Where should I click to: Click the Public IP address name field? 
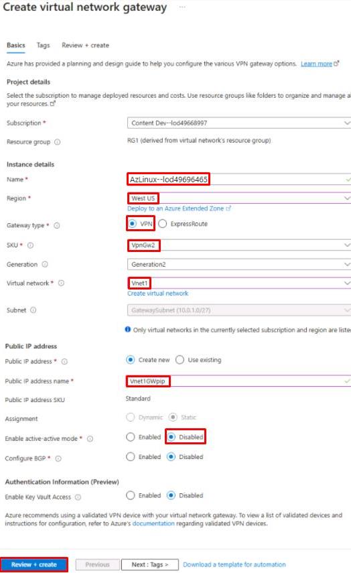pyautogui.click(x=238, y=381)
